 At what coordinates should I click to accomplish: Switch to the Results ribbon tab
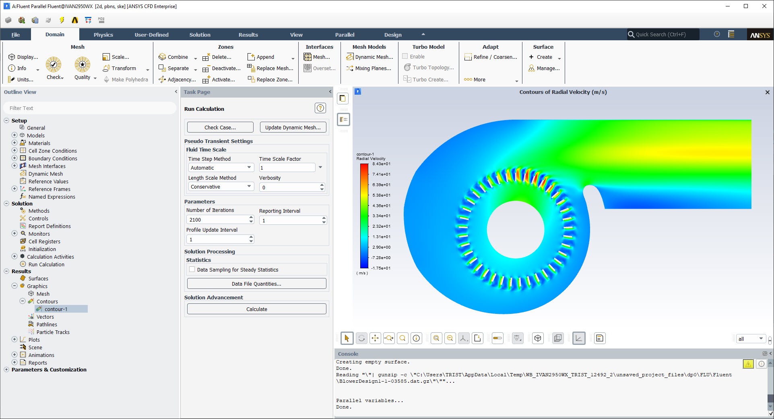248,35
